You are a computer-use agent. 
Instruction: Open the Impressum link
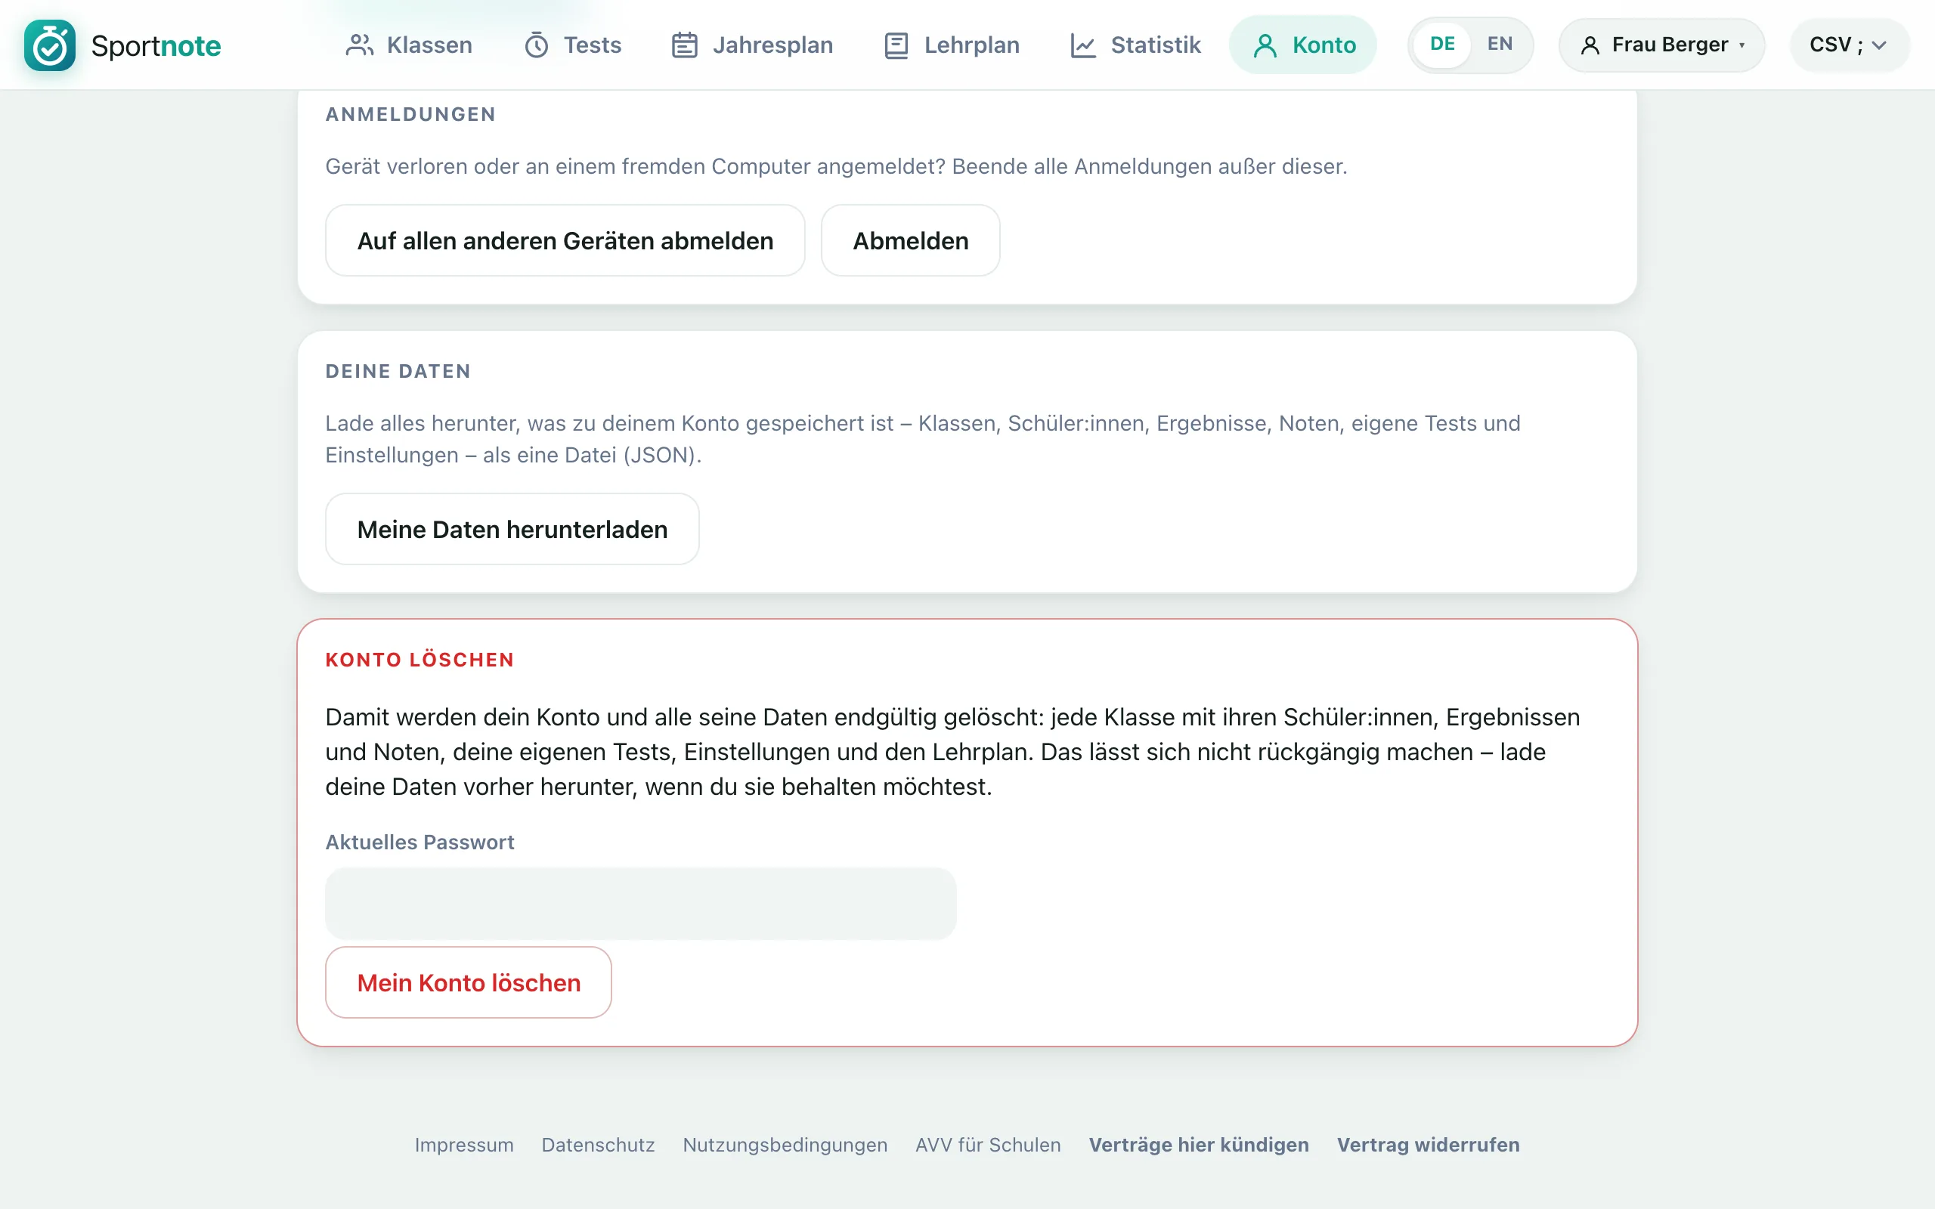point(464,1145)
